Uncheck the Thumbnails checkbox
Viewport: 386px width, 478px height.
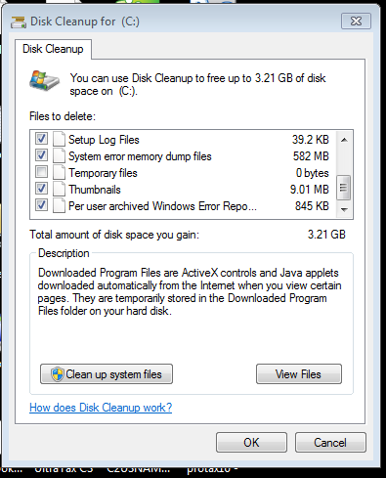pos(41,188)
